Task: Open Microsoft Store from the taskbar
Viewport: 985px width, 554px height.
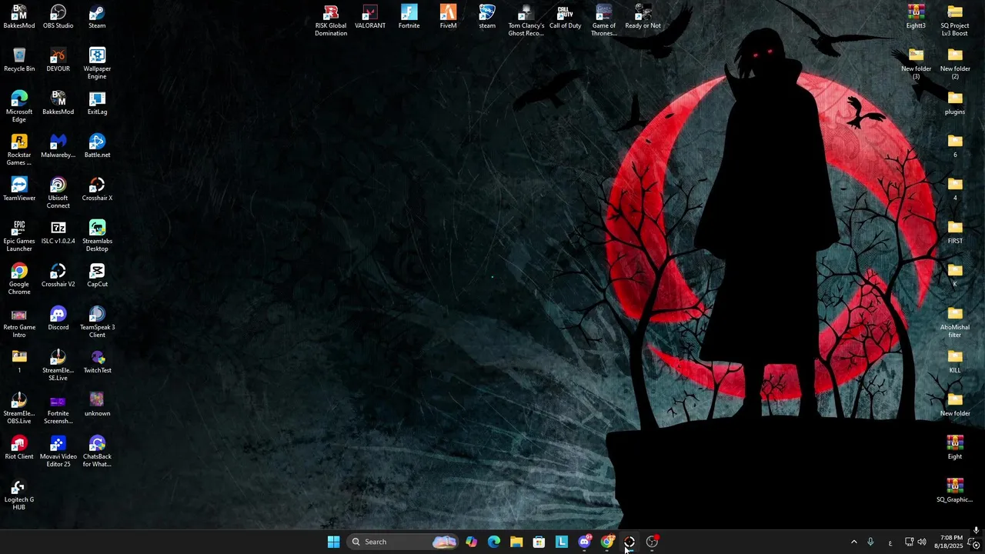Action: [539, 542]
